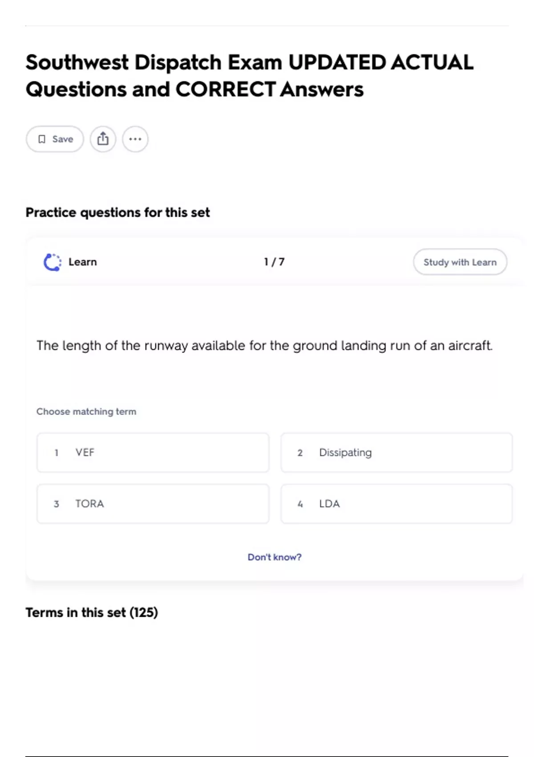Click the number 2 badge beside Dissipating
The width and height of the screenshot is (534, 757).
click(x=300, y=453)
